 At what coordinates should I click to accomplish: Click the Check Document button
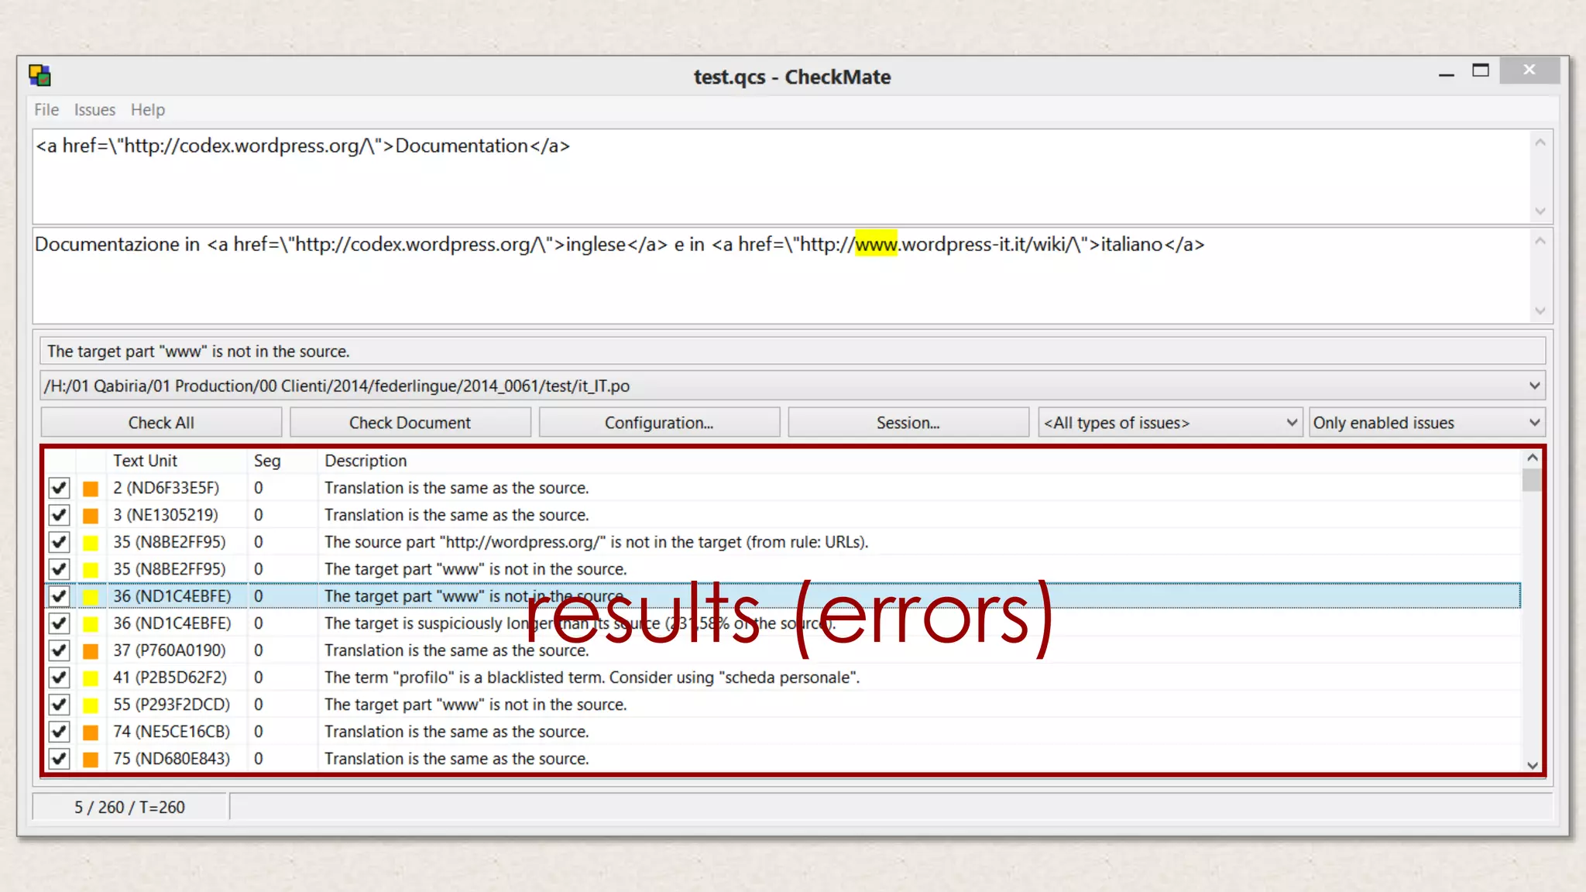pyautogui.click(x=410, y=423)
